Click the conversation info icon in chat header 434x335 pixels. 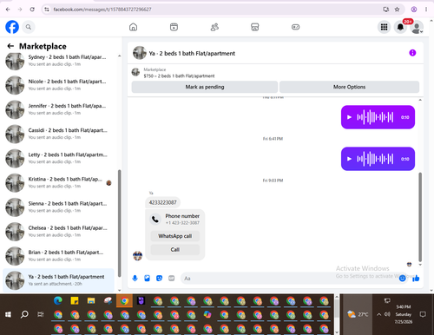[x=412, y=53]
